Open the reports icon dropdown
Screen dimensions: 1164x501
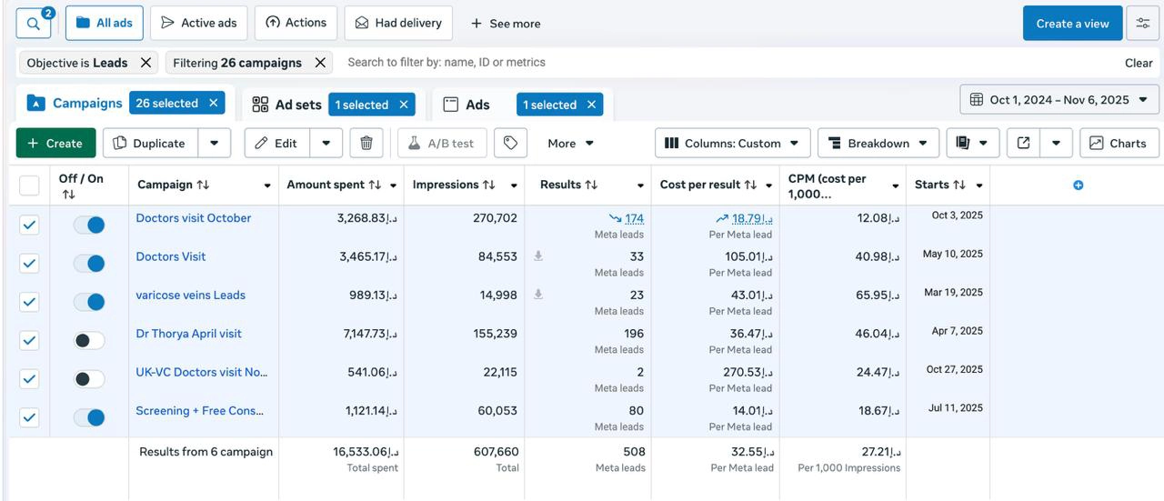[972, 143]
